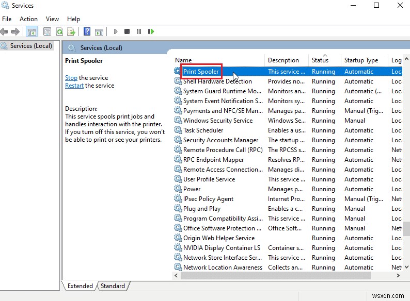
Task: Click gear icon of Windows Security Service
Action: (178, 120)
